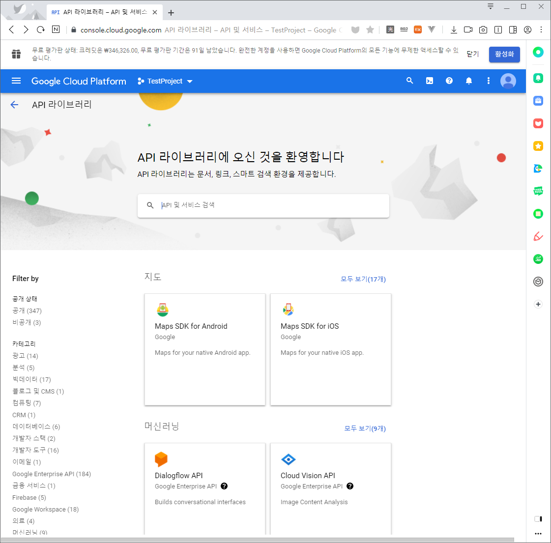Open the Google Cloud navigation hamburger menu
Screen dimensions: 551x543
pos(16,81)
